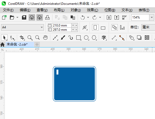Click the ruler origin corner icon
This screenshot has width=155, height=119.
[2, 50]
